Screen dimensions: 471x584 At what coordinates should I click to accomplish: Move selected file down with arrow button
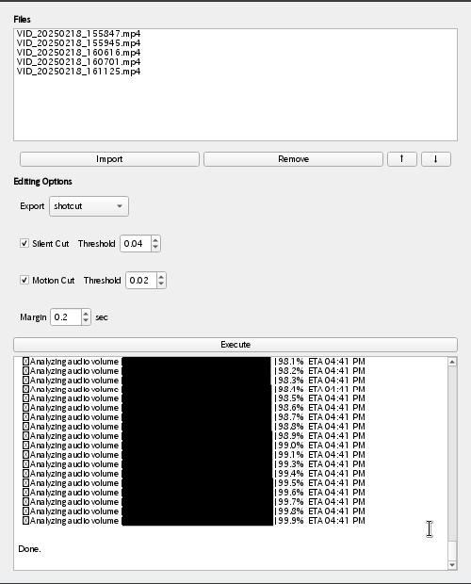click(x=435, y=159)
